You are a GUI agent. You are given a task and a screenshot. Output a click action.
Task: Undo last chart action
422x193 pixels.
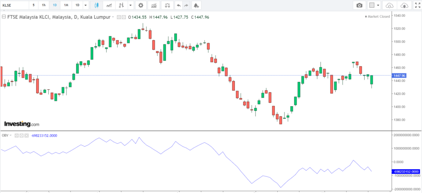179,5
